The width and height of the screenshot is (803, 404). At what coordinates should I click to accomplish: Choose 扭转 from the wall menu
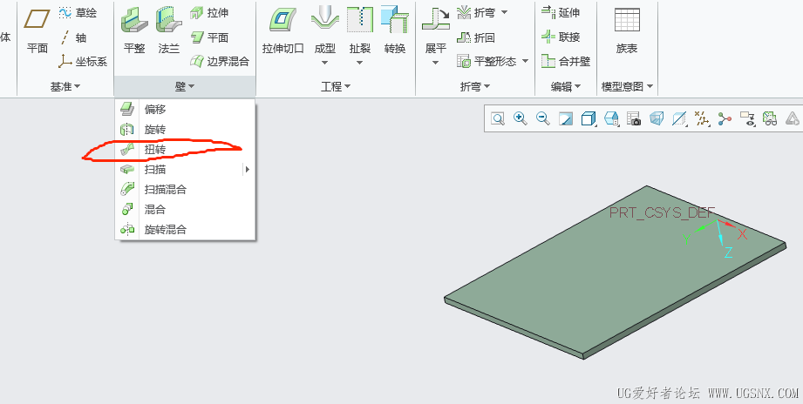click(184, 150)
